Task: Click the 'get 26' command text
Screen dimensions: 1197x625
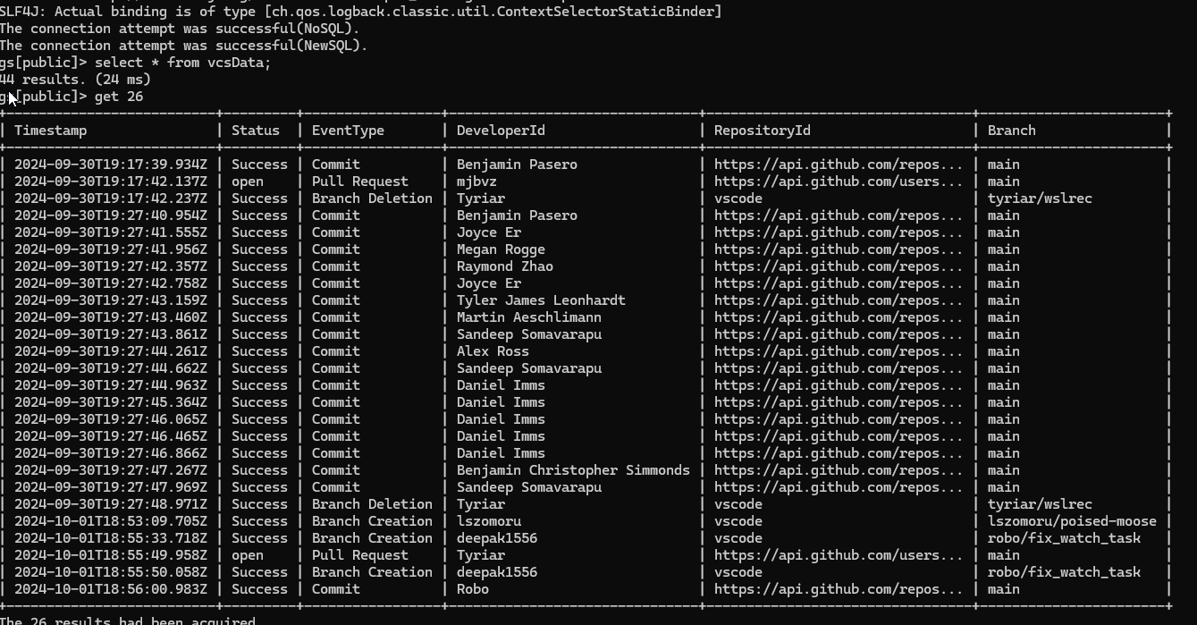Action: point(119,97)
